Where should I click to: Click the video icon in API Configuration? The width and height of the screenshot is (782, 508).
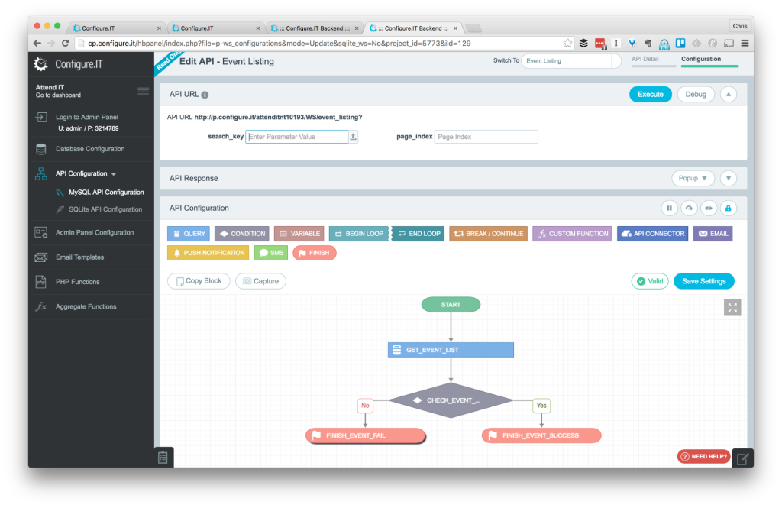[x=709, y=208]
